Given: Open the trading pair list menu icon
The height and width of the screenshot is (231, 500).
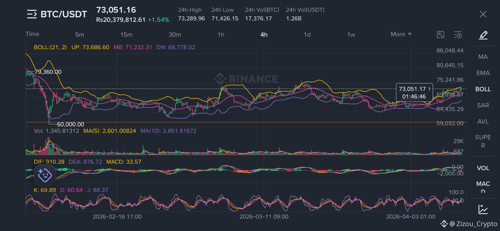Looking at the screenshot, I should [x=32, y=14].
